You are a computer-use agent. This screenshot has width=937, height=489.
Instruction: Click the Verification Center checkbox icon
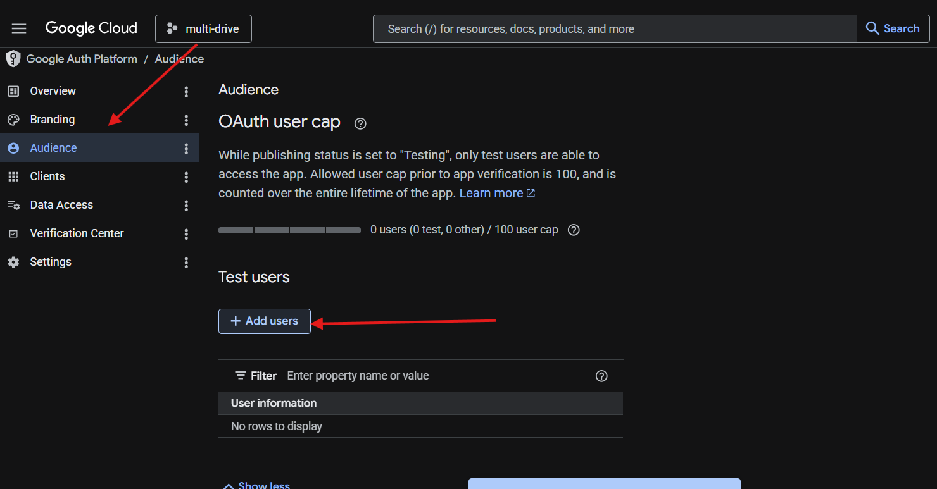(13, 233)
